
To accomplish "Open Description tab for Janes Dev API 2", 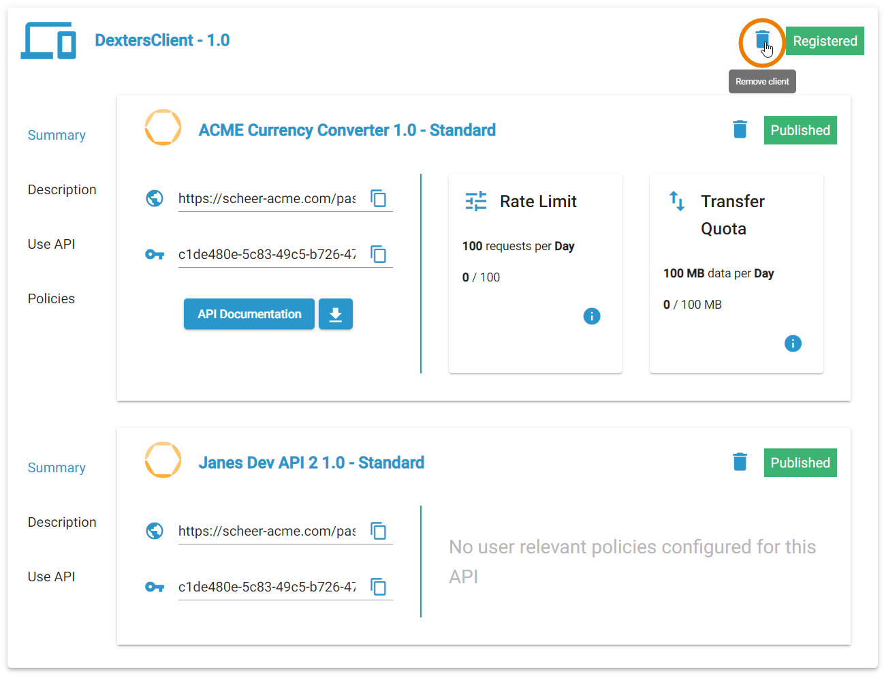I will coord(62,522).
